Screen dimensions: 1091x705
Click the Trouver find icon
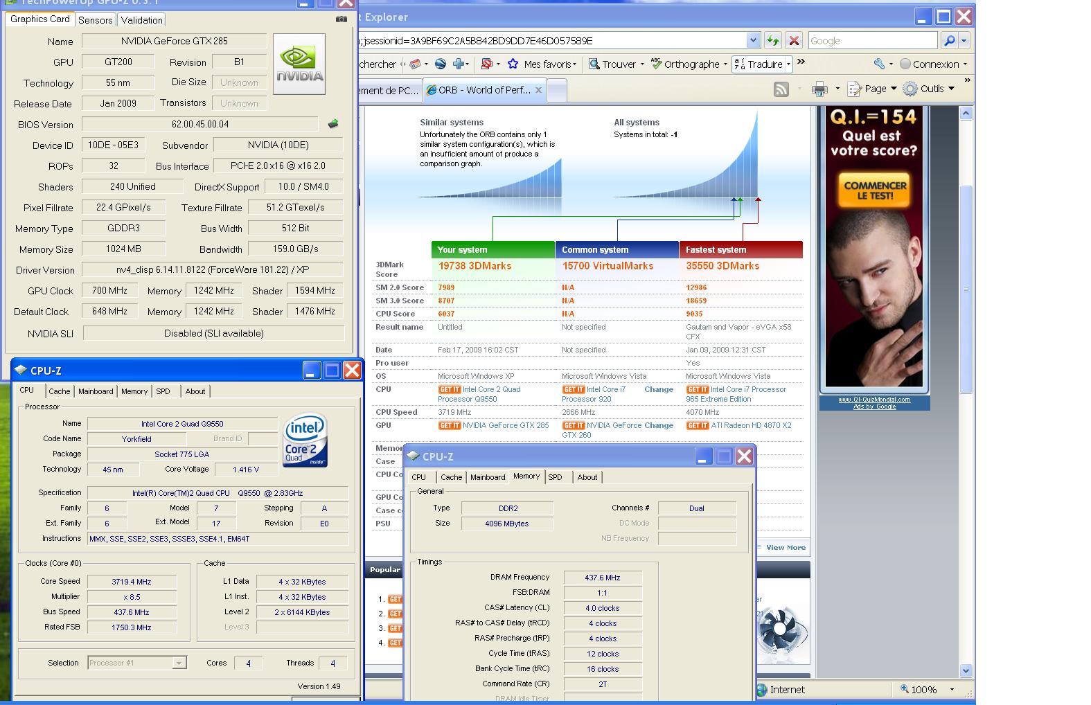point(594,64)
